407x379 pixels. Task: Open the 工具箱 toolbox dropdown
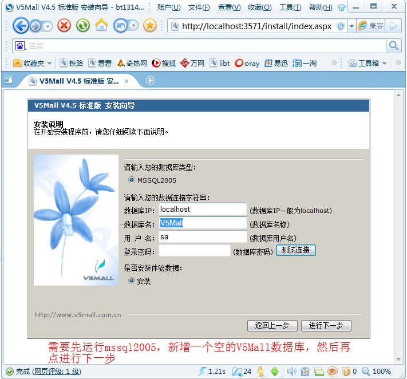368,63
